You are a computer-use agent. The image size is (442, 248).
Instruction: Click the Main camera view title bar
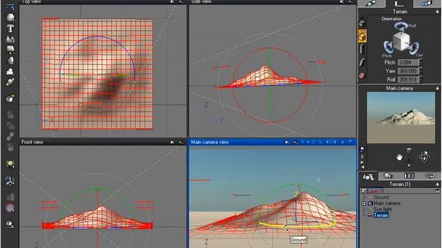pyautogui.click(x=273, y=142)
